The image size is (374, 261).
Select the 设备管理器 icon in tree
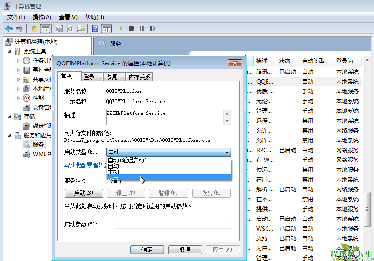point(27,107)
